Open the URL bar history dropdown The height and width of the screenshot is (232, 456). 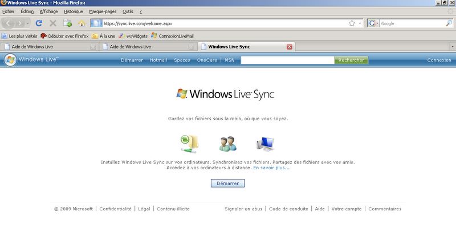tap(360, 23)
